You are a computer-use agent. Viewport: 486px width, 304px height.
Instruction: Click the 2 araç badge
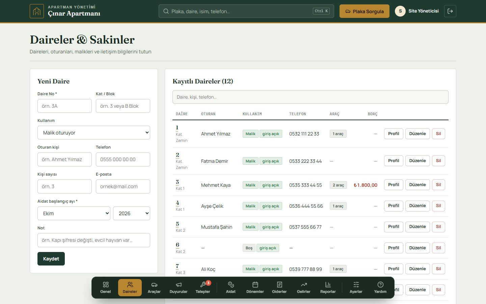(x=338, y=185)
